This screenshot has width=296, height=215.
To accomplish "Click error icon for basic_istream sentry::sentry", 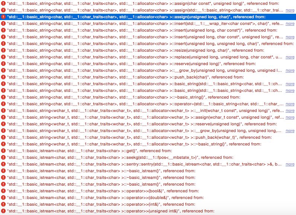I will coord(3,164).
